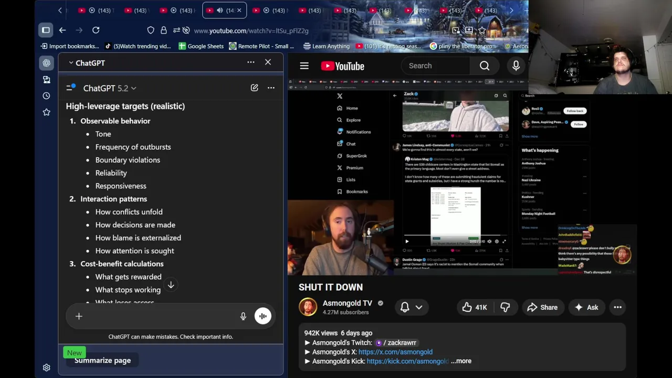The height and width of the screenshot is (378, 672).
Task: Toggle the notification bell for Asmongold TV
Action: (x=405, y=308)
